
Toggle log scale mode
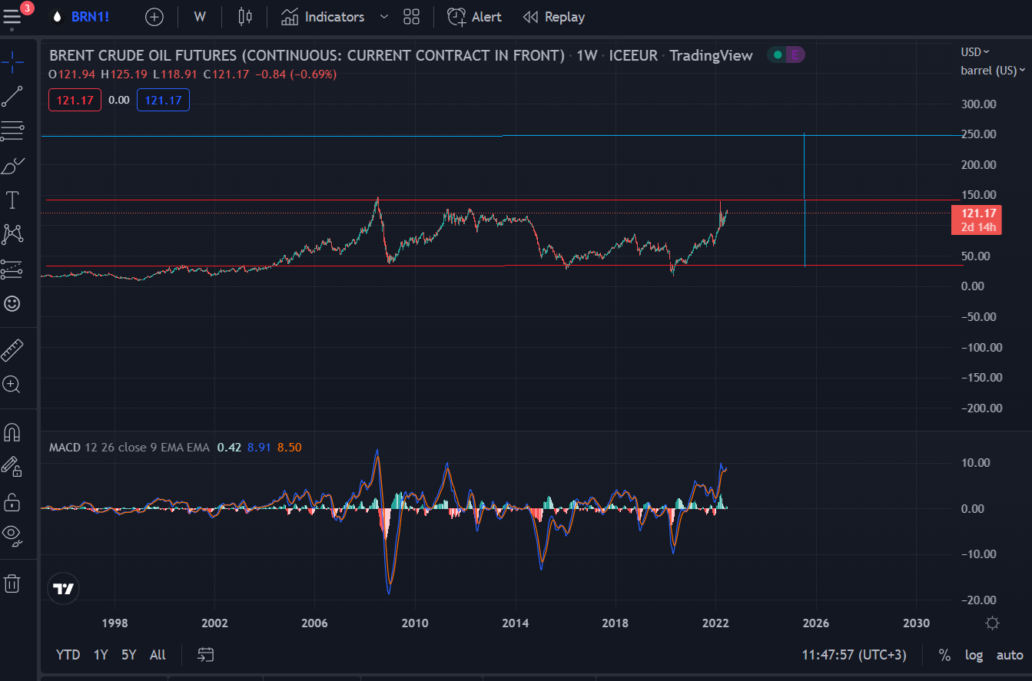[x=974, y=655]
